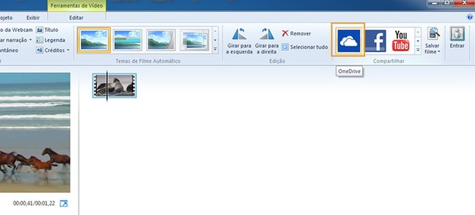Select the first AutoMovie theme thumbnail

click(94, 40)
